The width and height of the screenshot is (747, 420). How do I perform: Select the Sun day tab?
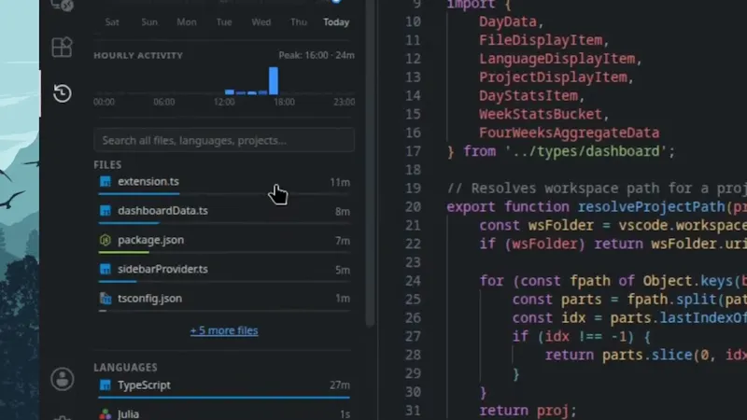point(149,22)
